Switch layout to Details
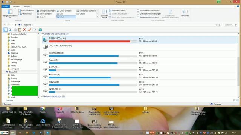 pos(81,14)
